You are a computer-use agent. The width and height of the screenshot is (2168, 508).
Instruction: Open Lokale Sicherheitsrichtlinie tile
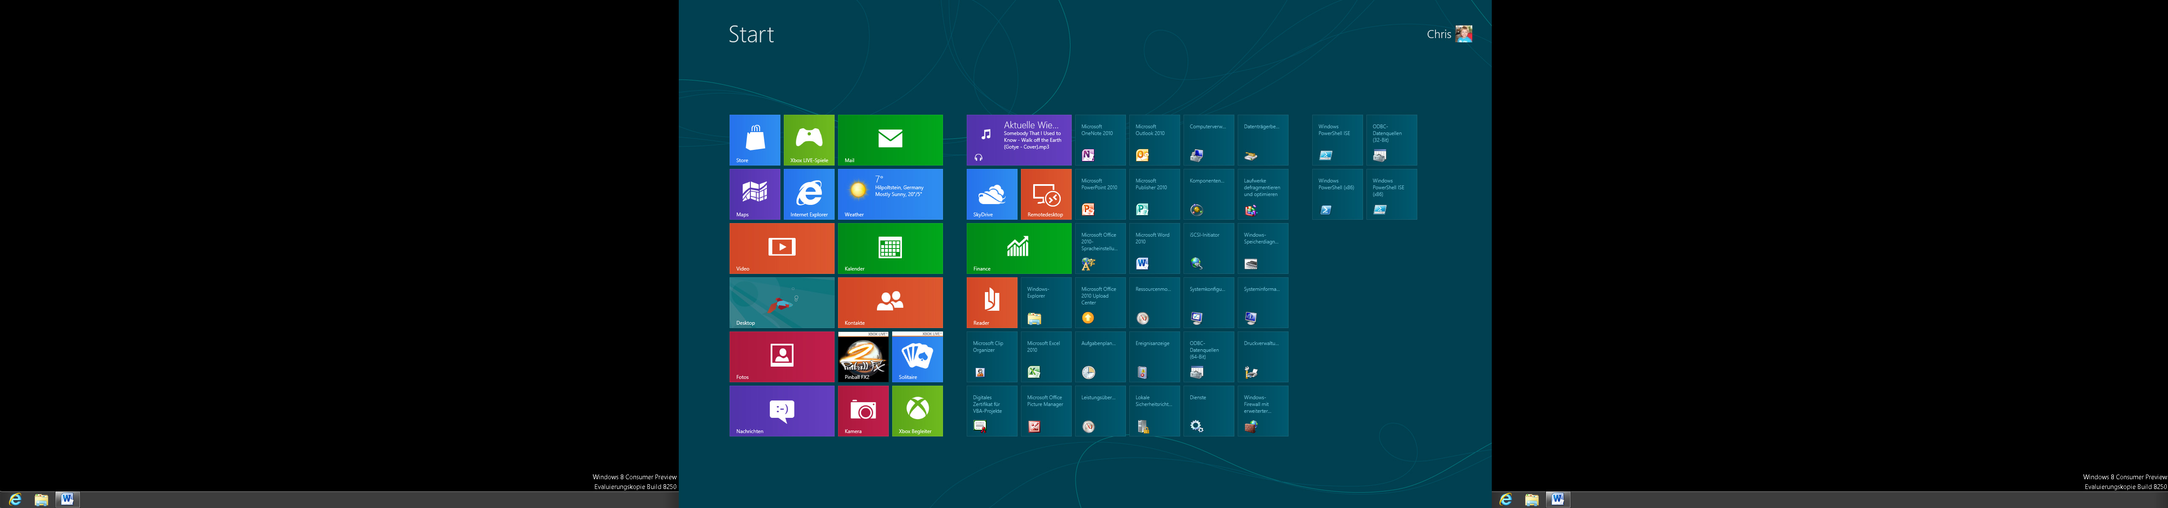(1155, 411)
